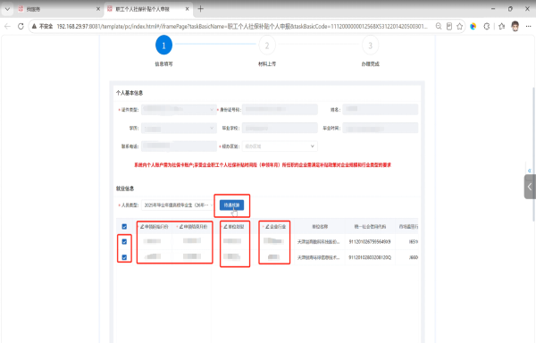Add page to favorites with star icon
The width and height of the screenshot is (536, 343).
pos(460,26)
